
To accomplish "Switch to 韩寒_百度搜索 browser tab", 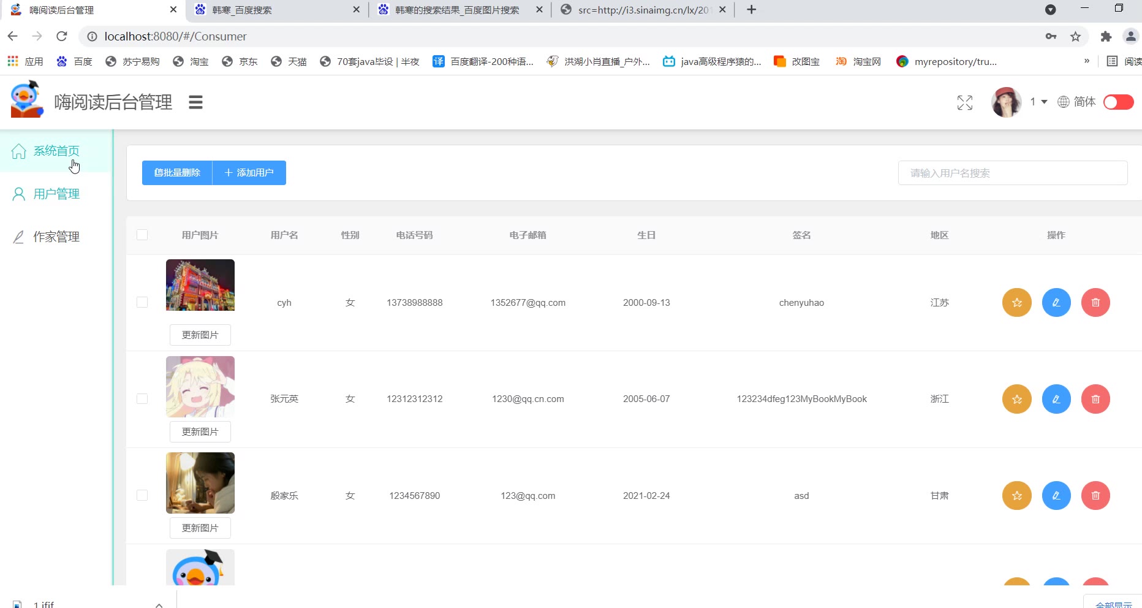I will tap(276, 10).
